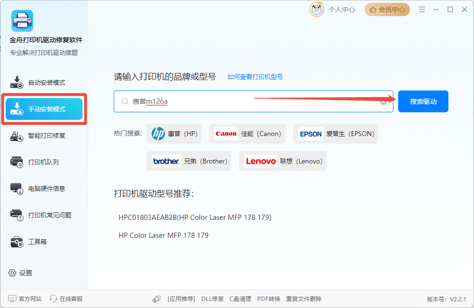Click the brother logo icon
Screen dimensions: 474x308
point(166,161)
